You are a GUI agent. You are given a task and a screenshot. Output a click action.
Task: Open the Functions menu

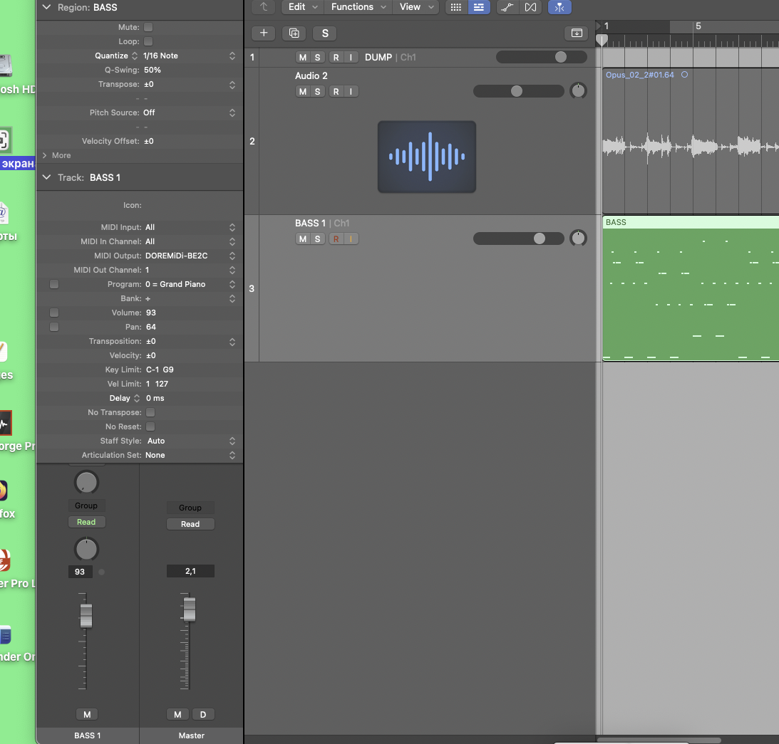click(358, 7)
